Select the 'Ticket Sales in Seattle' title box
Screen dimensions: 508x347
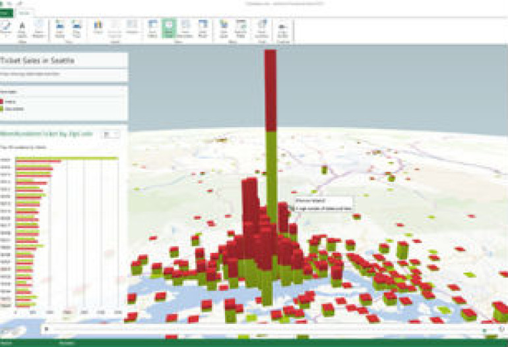click(63, 61)
